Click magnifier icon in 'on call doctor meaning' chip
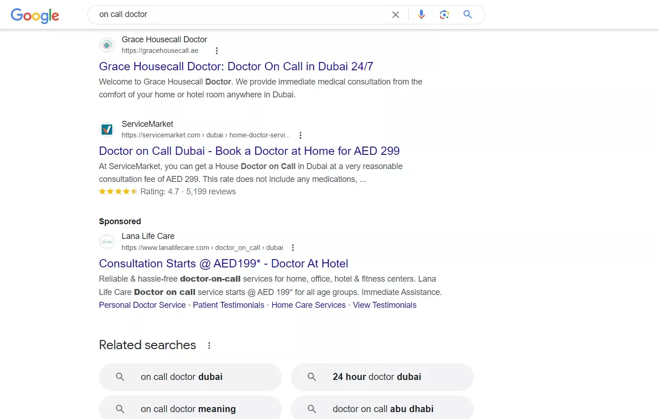 click(120, 409)
